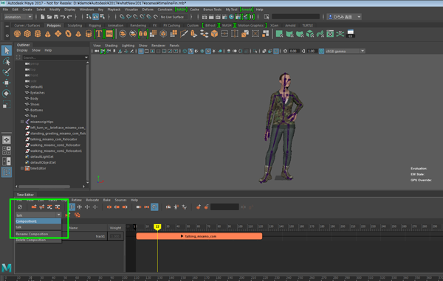
Task: Activate the Scale tool in toolbox
Action: 7,105
